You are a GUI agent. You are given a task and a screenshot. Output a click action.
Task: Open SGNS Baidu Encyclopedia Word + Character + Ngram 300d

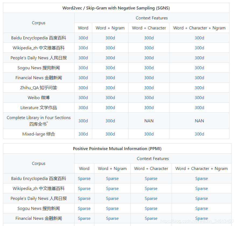coord(199,38)
